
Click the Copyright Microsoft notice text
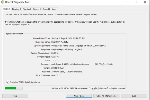pyautogui.click(x=107, y=88)
